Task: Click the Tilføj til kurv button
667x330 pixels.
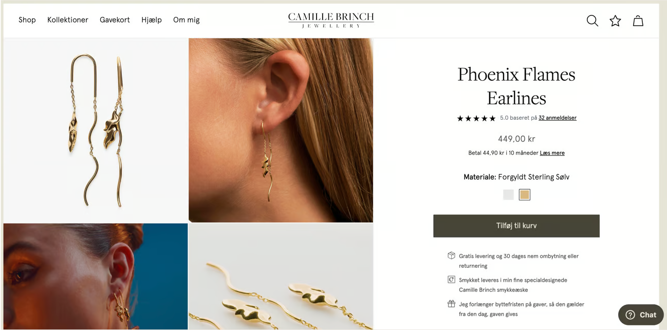Action: coord(516,226)
